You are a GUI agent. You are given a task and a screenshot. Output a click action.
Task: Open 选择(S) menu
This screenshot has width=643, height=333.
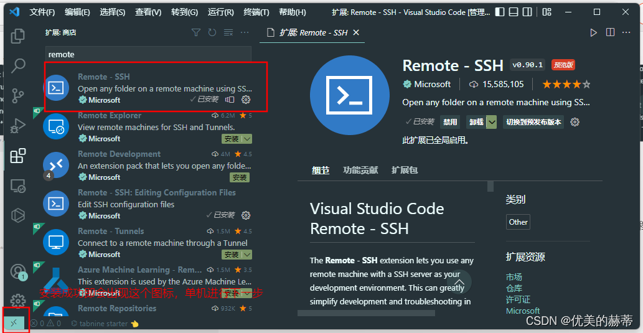coord(113,12)
